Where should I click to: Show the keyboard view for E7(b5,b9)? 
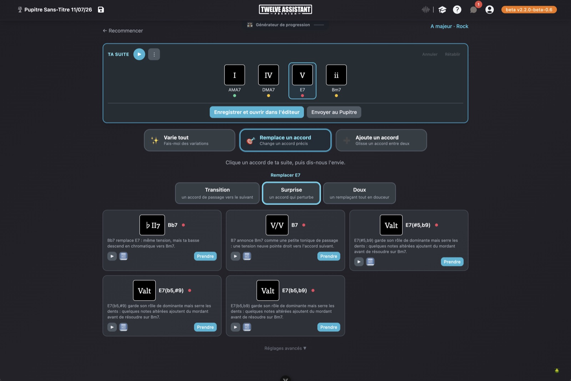tap(247, 327)
